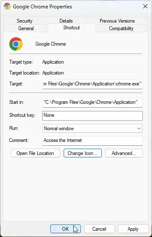
Task: Open the Details tab
Action: point(66,21)
